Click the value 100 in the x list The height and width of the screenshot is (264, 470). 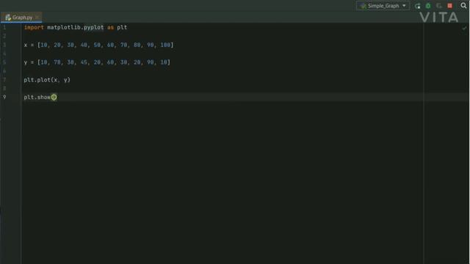[x=165, y=45]
